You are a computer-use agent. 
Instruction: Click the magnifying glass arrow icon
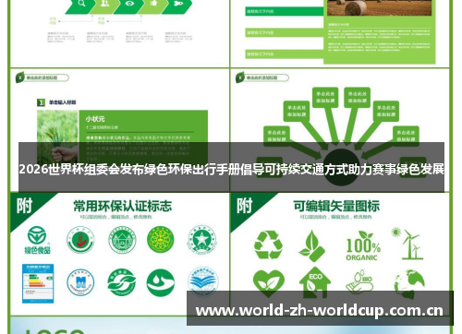pos(81,5)
